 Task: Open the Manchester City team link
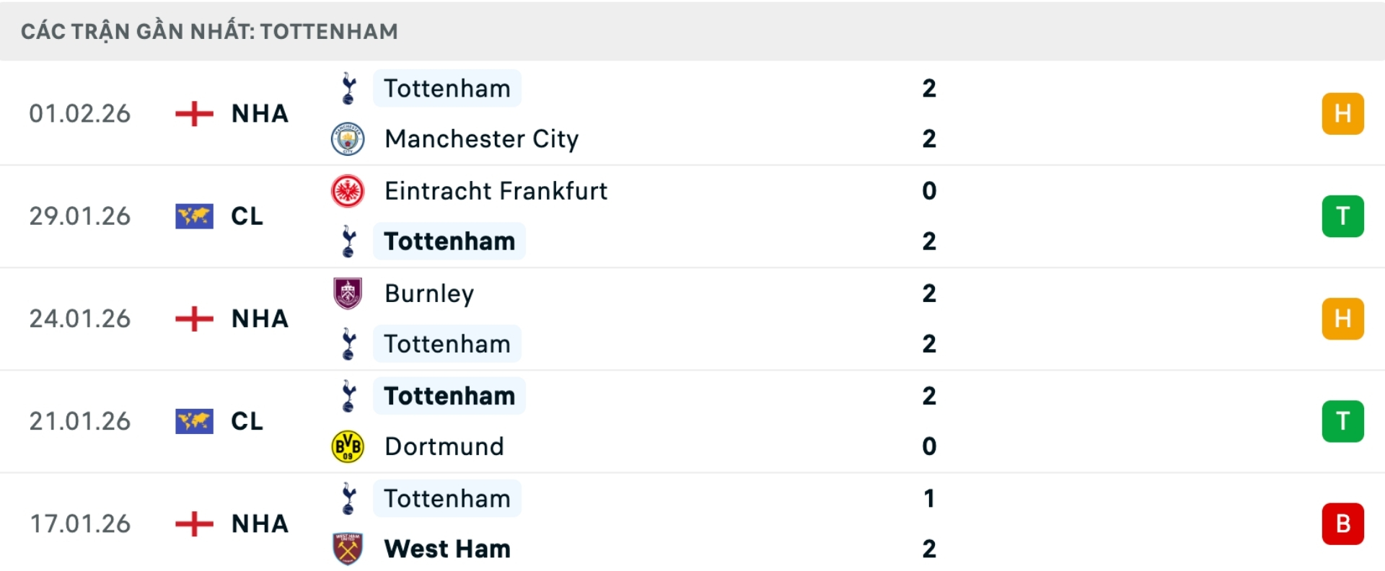(x=481, y=139)
